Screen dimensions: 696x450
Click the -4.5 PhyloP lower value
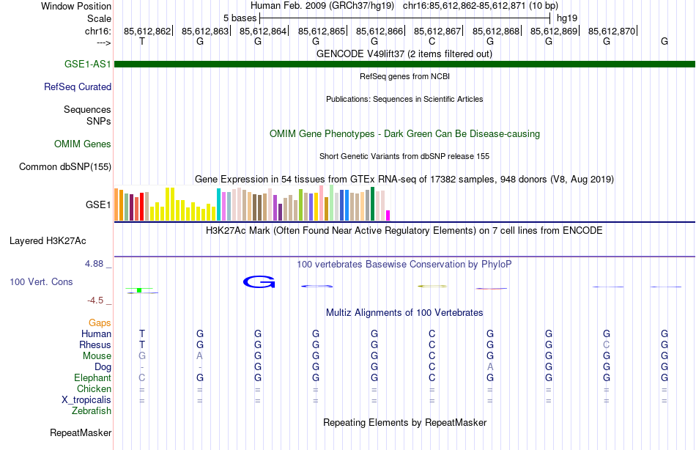[95, 300]
